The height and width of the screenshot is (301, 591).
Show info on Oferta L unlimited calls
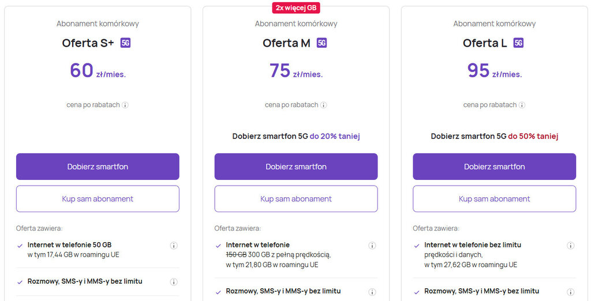[571, 292]
